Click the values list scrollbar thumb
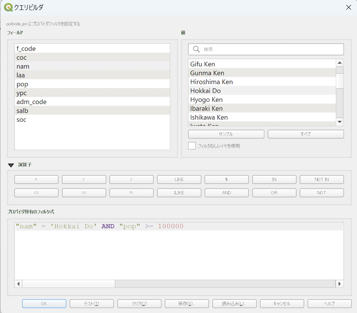This screenshot has width=357, height=313. point(340,81)
